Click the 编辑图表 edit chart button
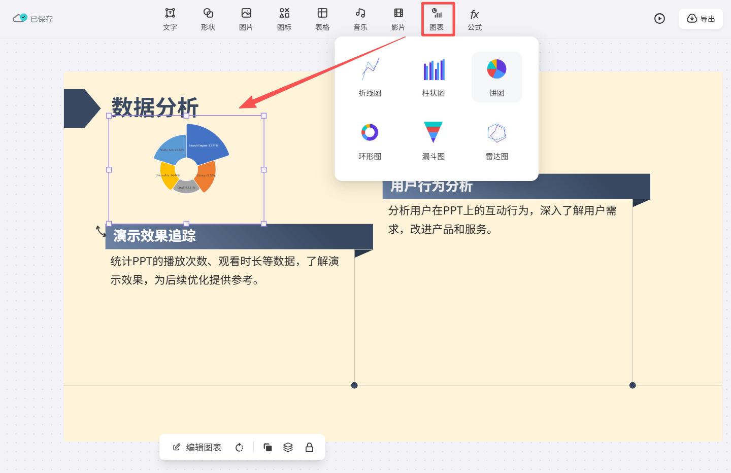The height and width of the screenshot is (473, 731). tap(197, 447)
